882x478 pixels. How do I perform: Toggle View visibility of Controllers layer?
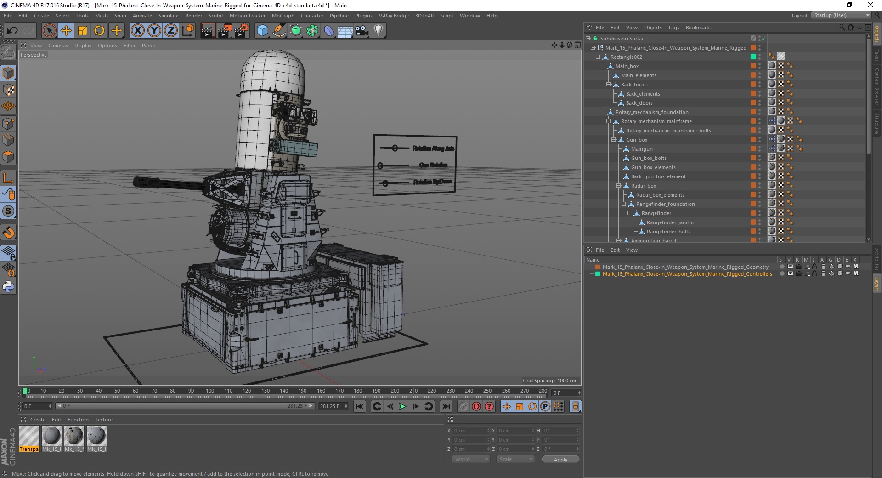coord(790,273)
